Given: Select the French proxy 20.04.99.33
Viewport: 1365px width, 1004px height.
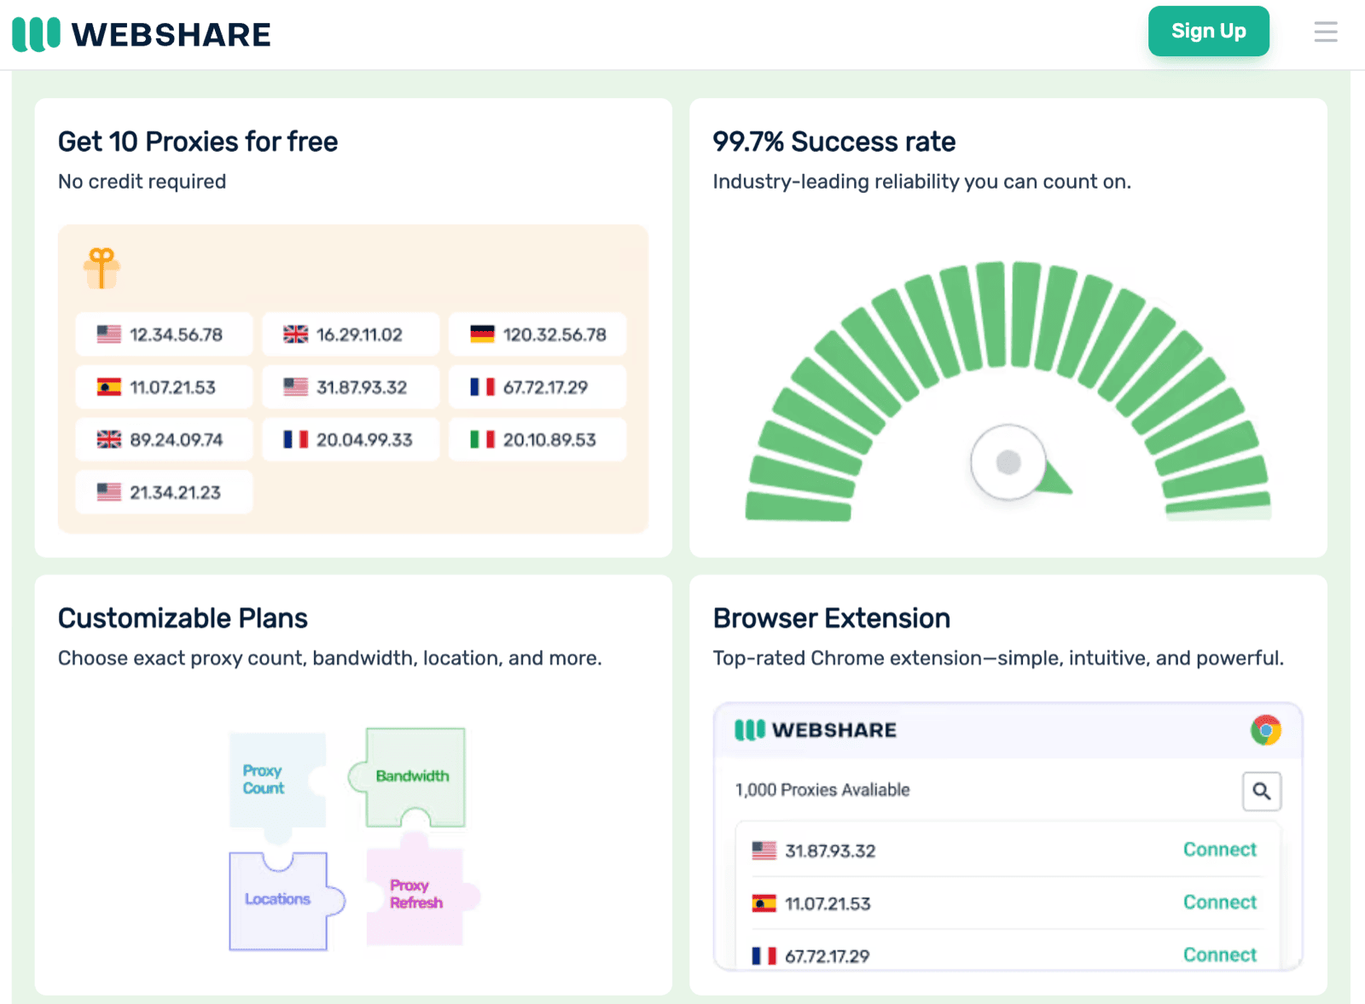Looking at the screenshot, I should click(x=351, y=439).
